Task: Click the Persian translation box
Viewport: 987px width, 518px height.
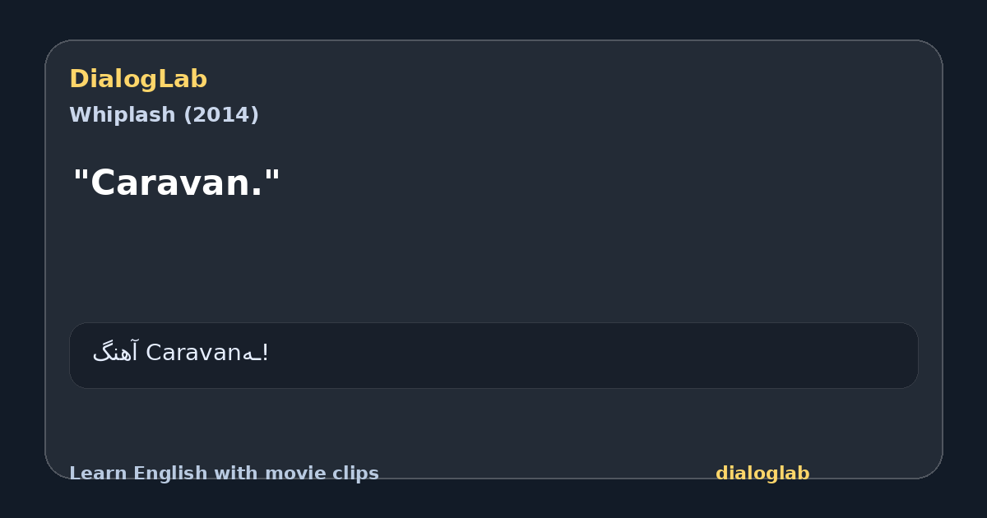Action: 493,355
